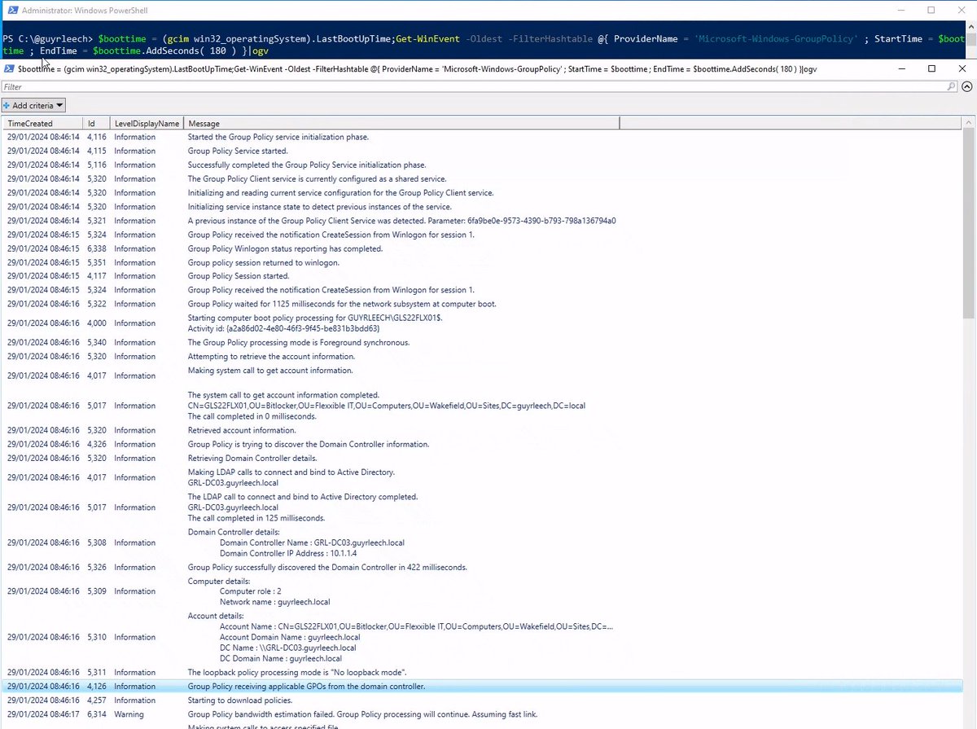Image resolution: width=977 pixels, height=729 pixels.
Task: Maximize the Out-GridView window
Action: (932, 69)
